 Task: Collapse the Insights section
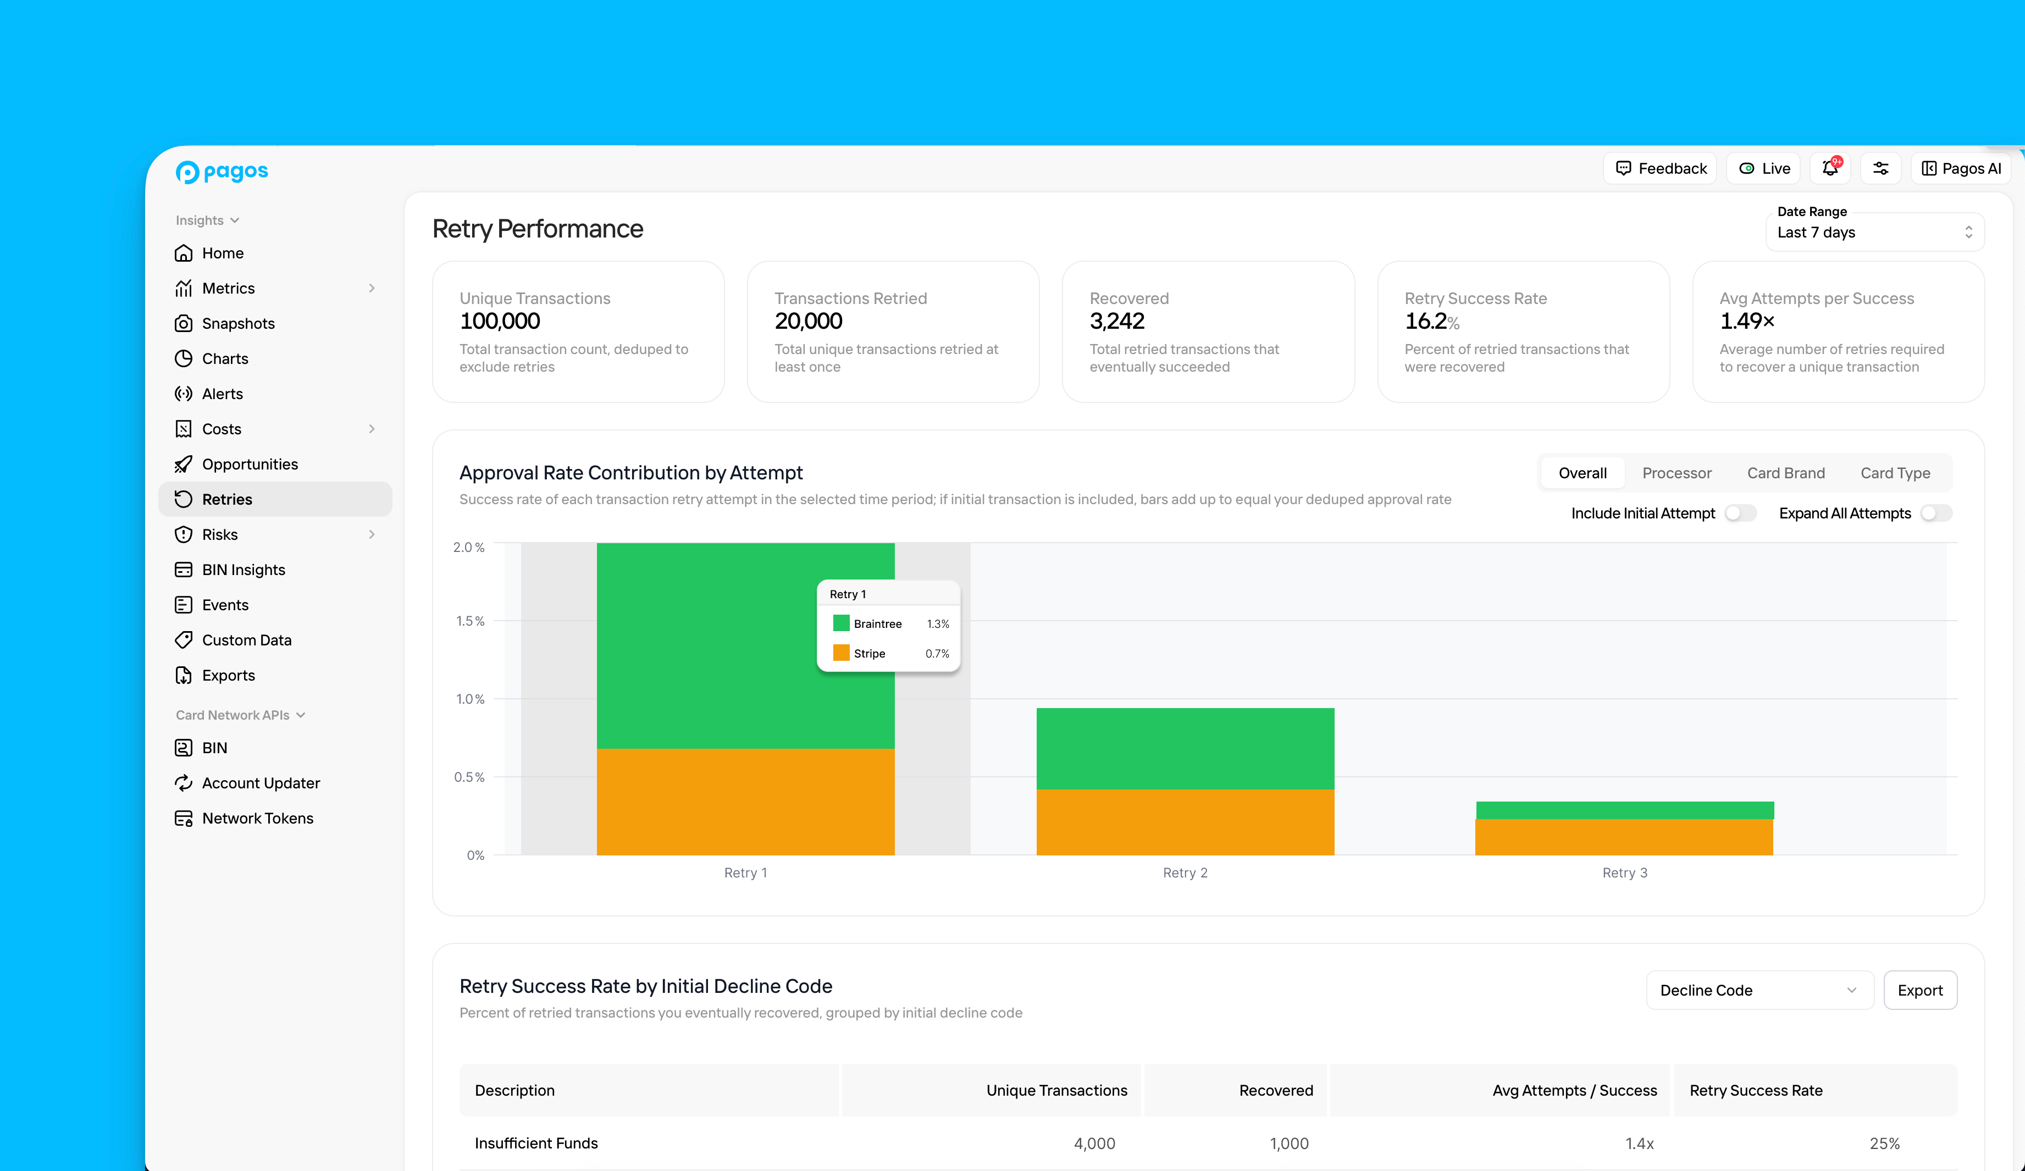(x=207, y=220)
